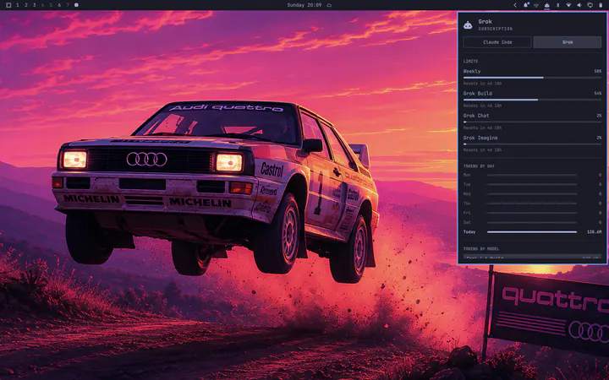Click the Grok Chat usage bar
This screenshot has width=609, height=380.
pos(532,122)
